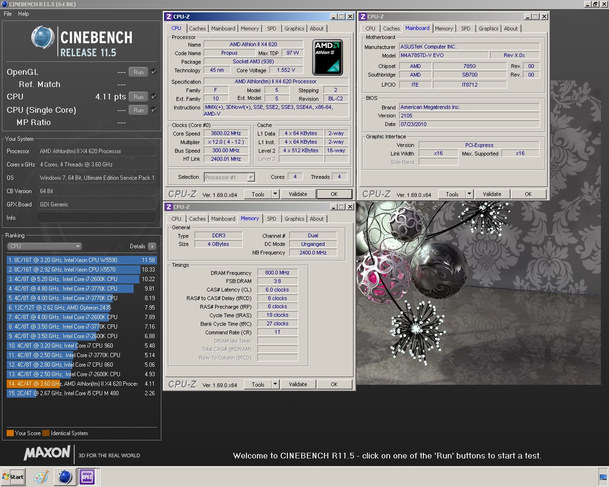Click the Core Voltage 1.552 V value
The height and width of the screenshot is (487, 609).
click(286, 70)
